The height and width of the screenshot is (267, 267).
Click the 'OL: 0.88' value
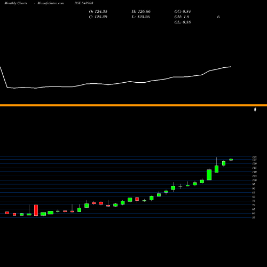coord(183,22)
